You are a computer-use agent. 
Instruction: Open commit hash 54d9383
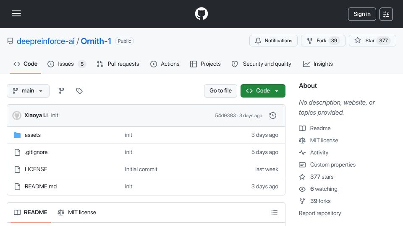coord(225,116)
